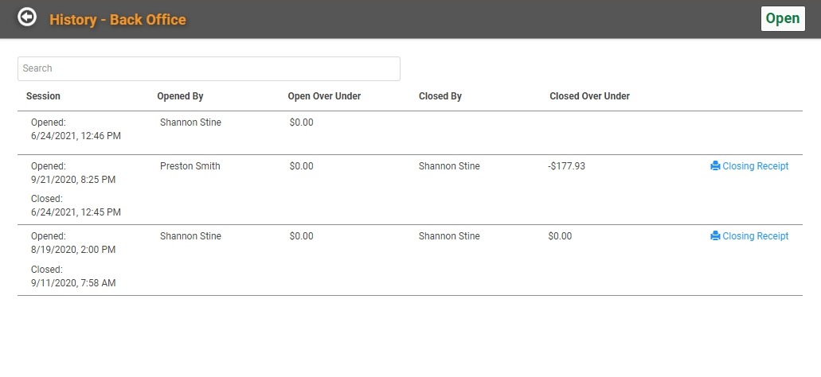Select session opened 8/19/2020, 2:00 PM
The height and width of the screenshot is (377, 821).
[410, 260]
